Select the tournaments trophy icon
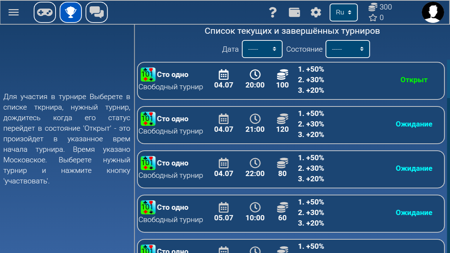Viewport: 450px width, 253px height. [x=70, y=12]
